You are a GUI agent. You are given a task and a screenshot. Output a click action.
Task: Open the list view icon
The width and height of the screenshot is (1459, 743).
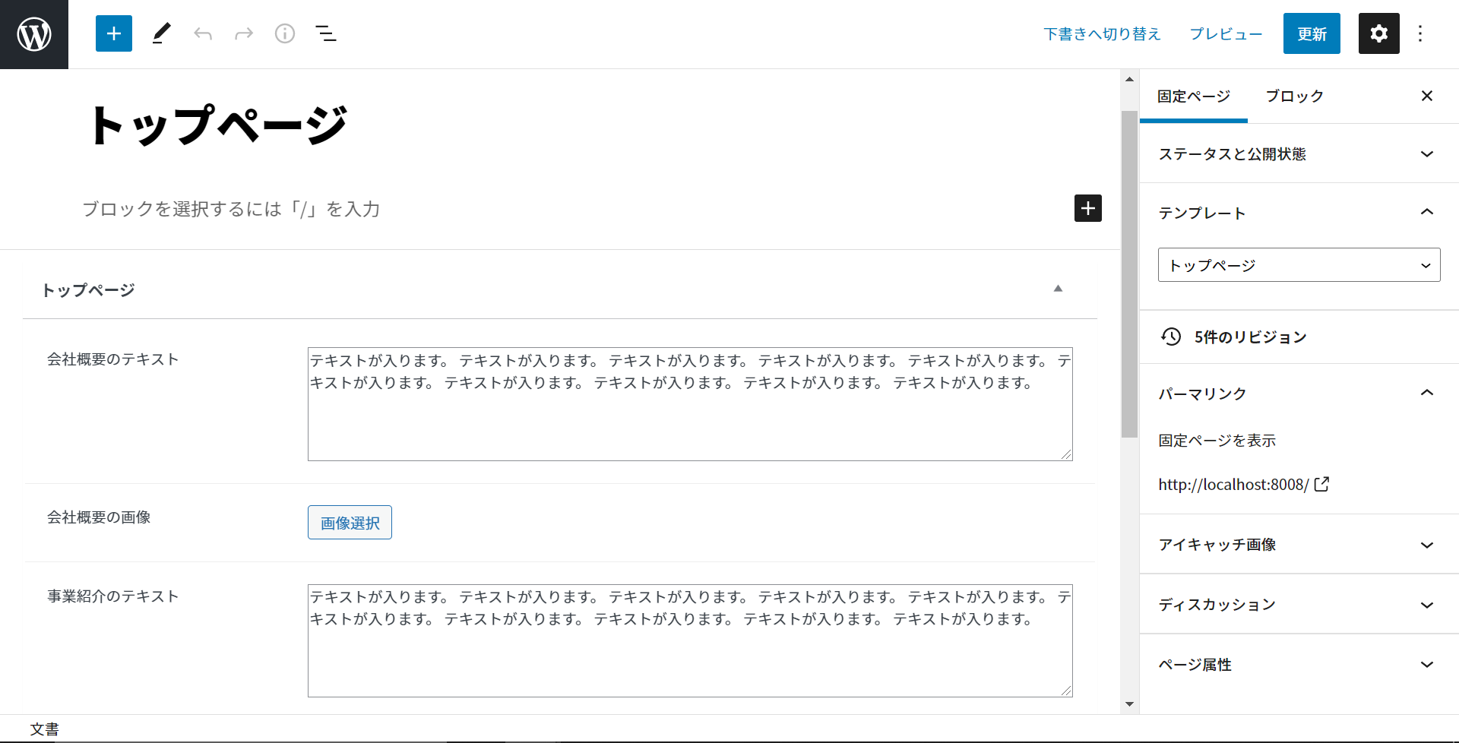tap(326, 33)
